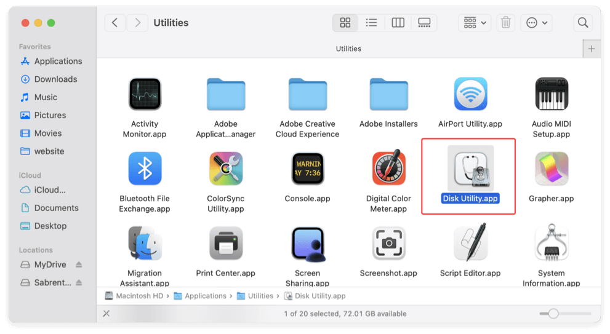Screen dimensions: 610x334
Task: Click the Favorites section header
Action: click(x=34, y=47)
